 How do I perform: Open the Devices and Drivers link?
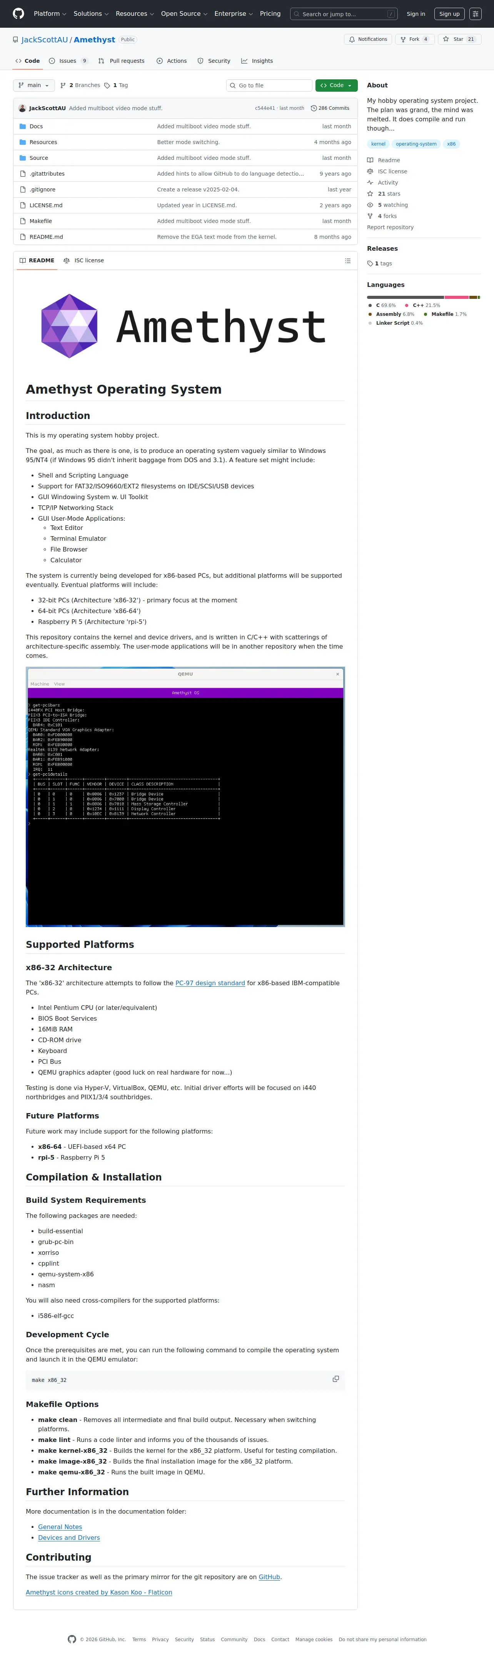click(x=69, y=1538)
